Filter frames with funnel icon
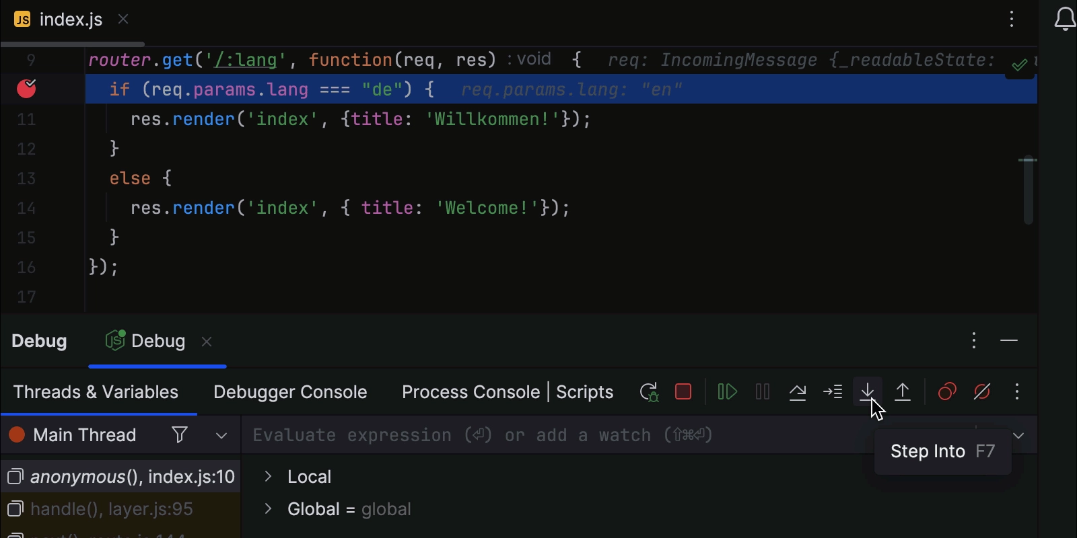 pyautogui.click(x=180, y=435)
